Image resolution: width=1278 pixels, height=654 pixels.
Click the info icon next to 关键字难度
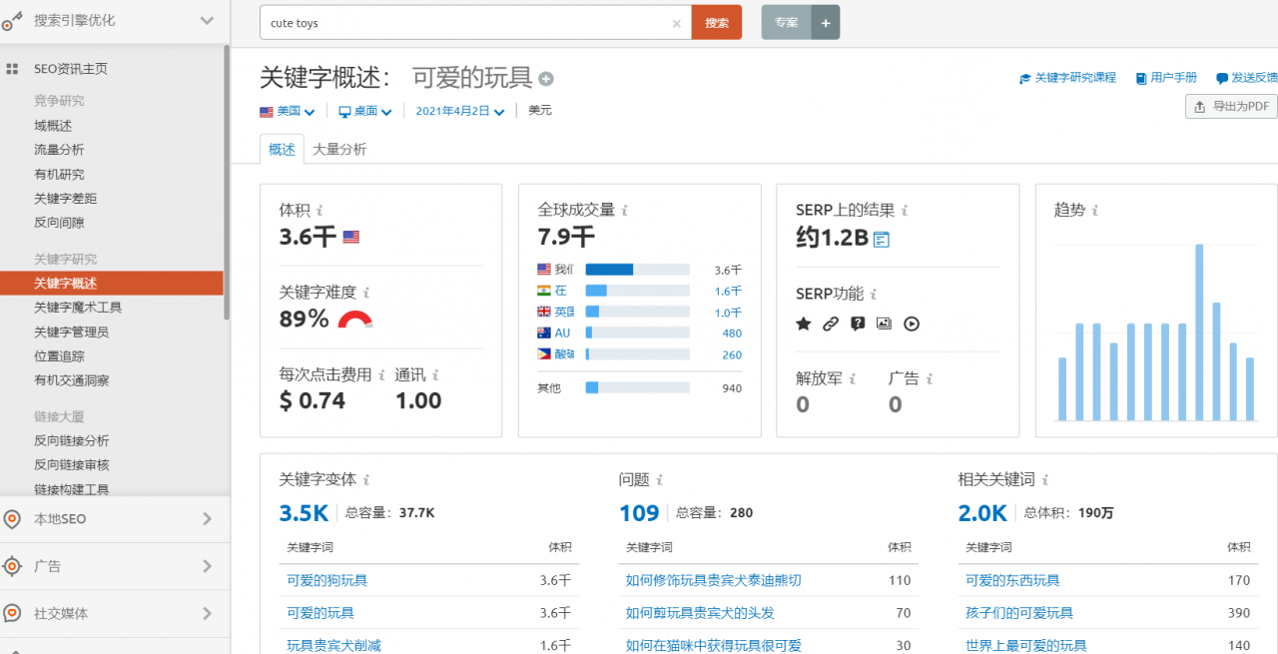366,294
